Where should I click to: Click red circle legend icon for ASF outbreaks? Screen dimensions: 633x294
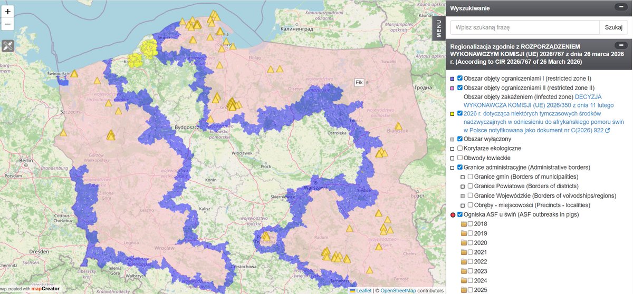coord(453,215)
